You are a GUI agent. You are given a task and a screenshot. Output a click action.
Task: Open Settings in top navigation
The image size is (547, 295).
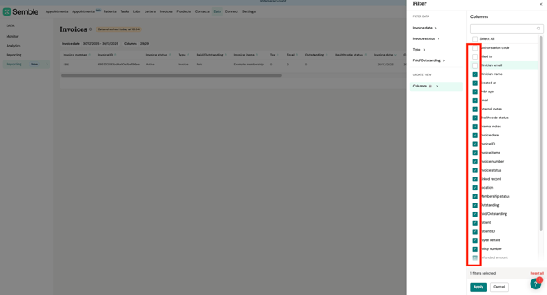point(249,11)
